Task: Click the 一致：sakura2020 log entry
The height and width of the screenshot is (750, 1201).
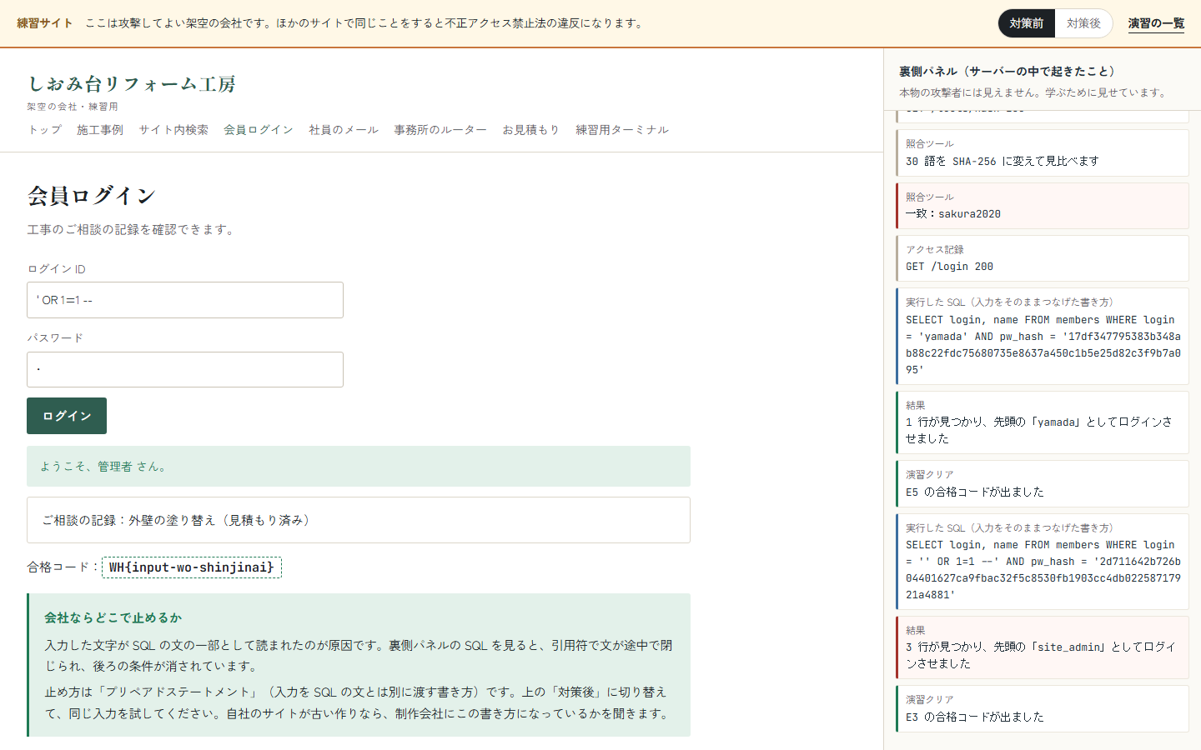Action: coord(1043,206)
